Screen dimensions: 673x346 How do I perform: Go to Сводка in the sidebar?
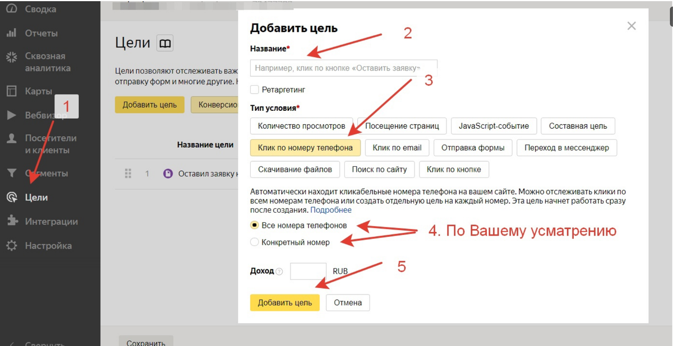(x=40, y=10)
